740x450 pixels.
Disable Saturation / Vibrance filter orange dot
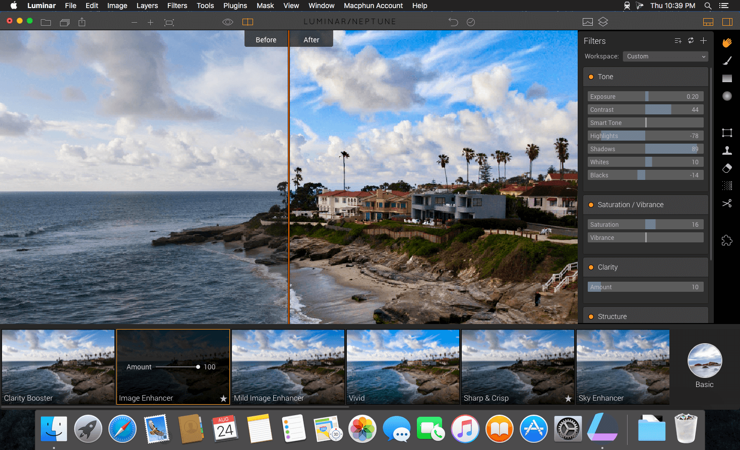pyautogui.click(x=591, y=205)
